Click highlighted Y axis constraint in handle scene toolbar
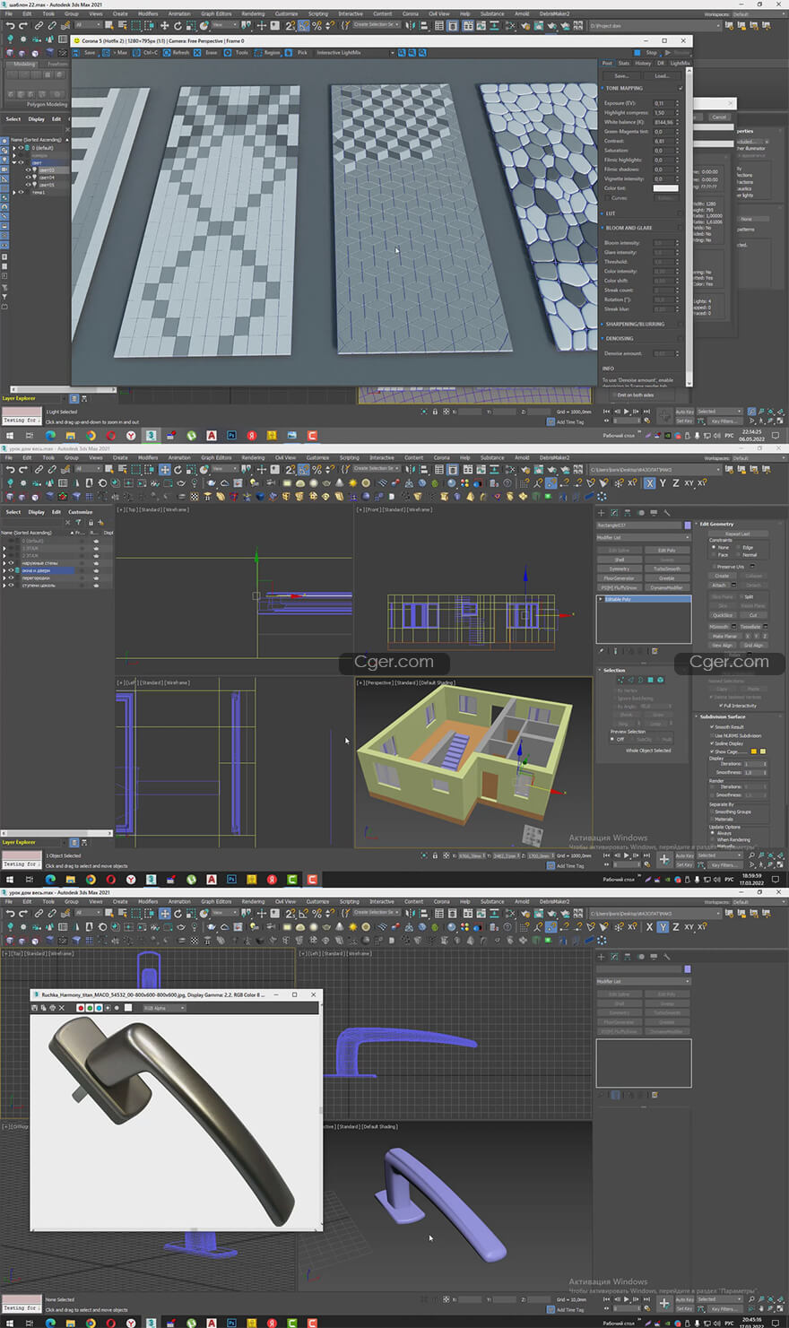Viewport: 789px width, 1328px height. coord(663,926)
